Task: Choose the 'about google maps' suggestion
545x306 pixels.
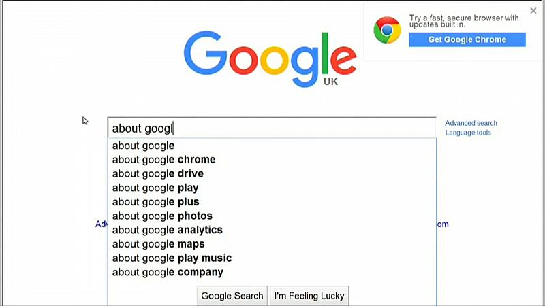Action: pos(159,244)
